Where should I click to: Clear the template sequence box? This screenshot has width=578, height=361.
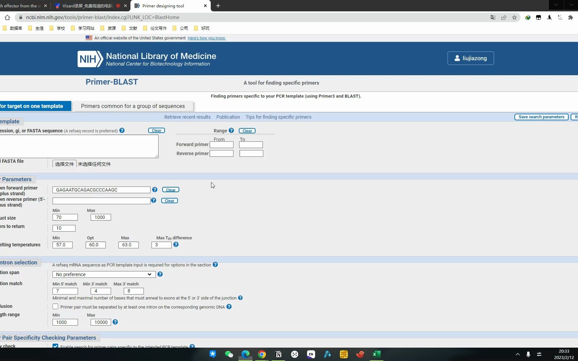coord(157,130)
